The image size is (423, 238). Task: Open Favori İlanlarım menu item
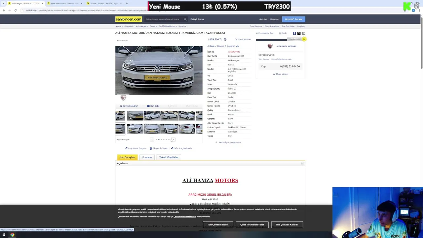256,26
